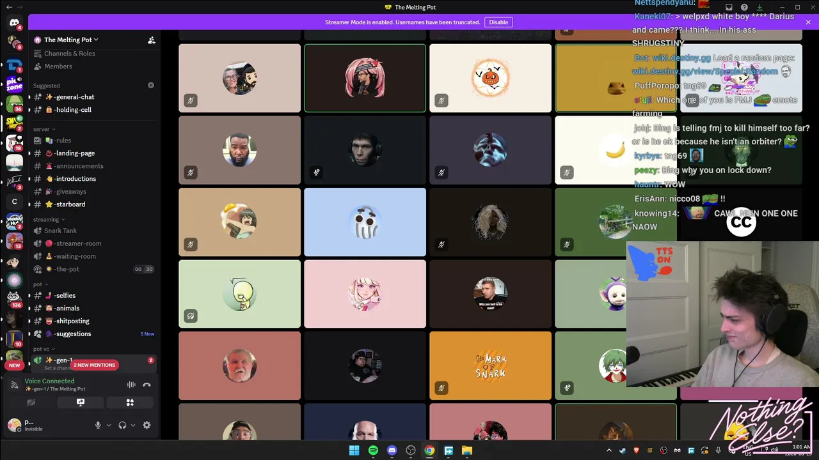Image resolution: width=819 pixels, height=460 pixels.
Task: Select the Mark of Snark participant tile
Action: [x=490, y=365]
